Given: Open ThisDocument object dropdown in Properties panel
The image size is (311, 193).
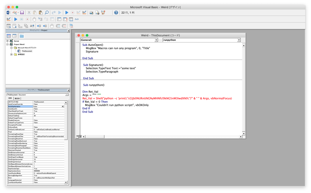Looking at the screenshot, I should [67, 95].
